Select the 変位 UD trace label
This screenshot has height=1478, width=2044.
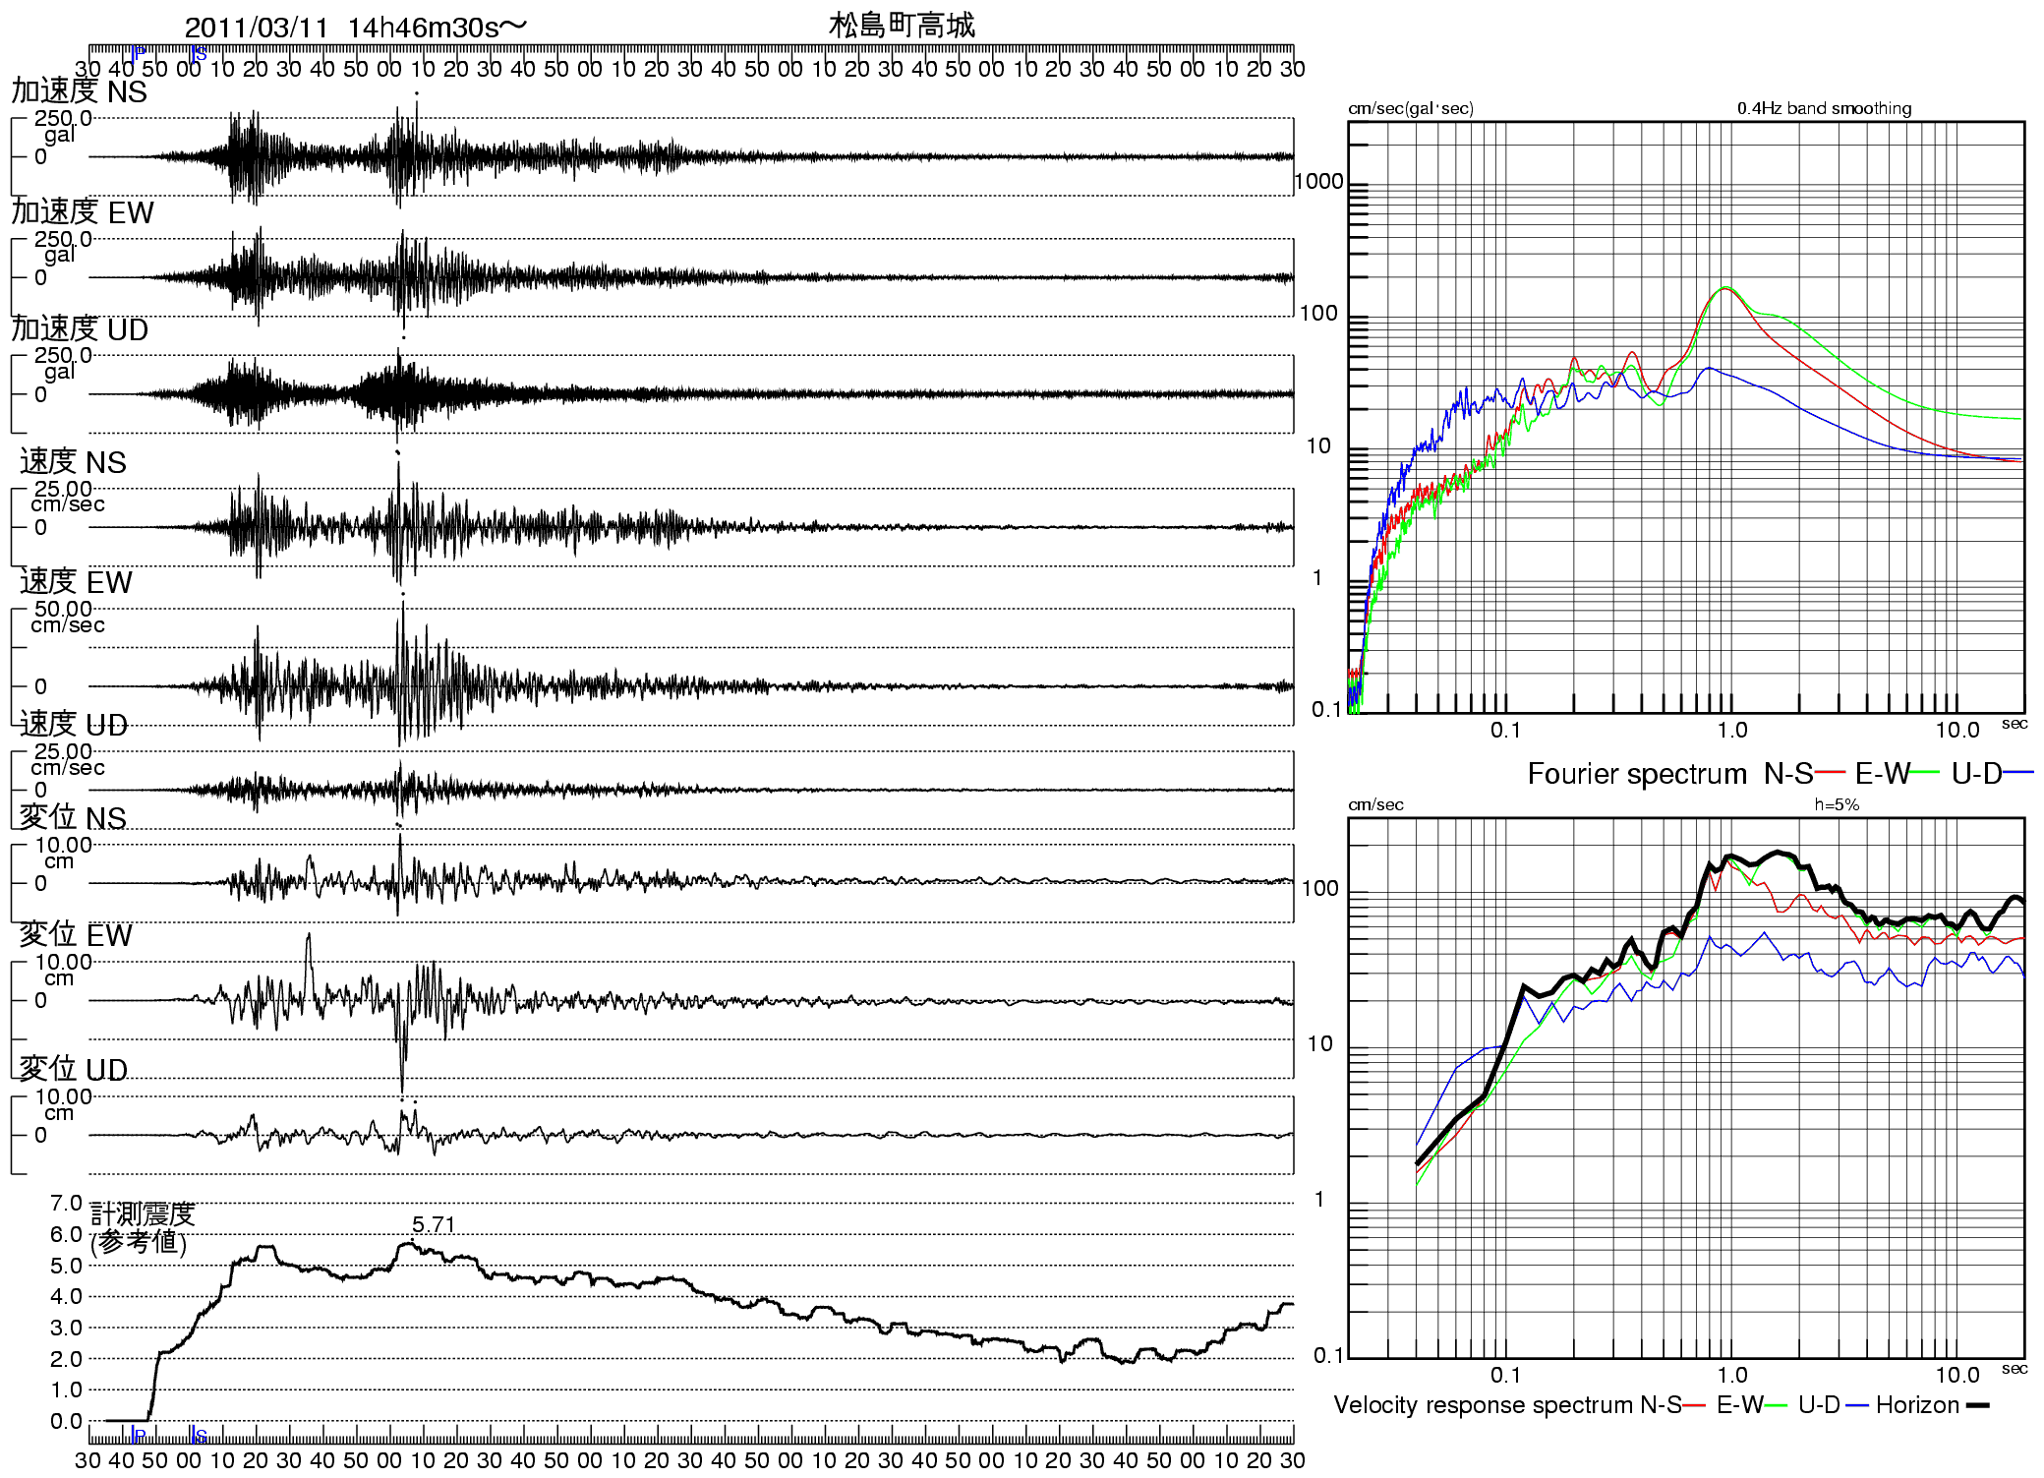coord(74,1070)
